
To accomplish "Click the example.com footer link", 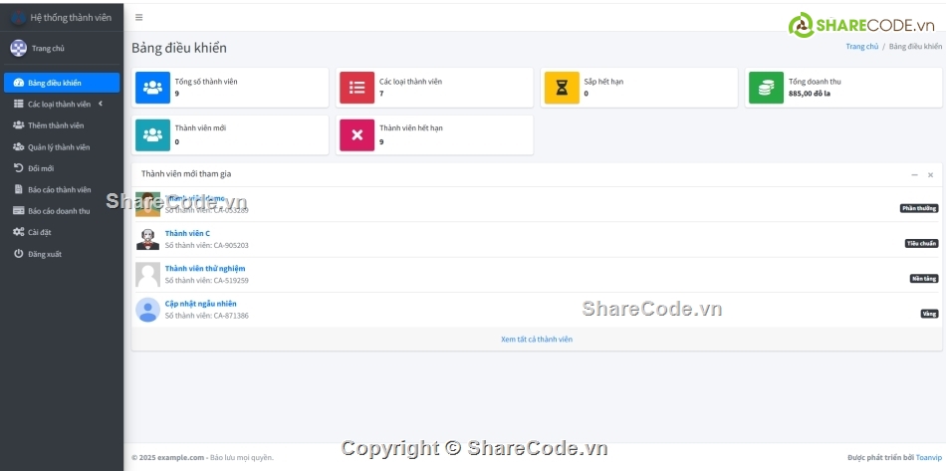I will (x=181, y=458).
